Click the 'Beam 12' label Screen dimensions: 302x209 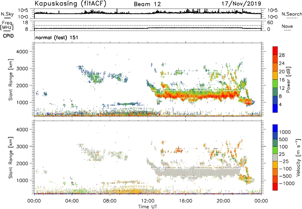click(x=147, y=4)
